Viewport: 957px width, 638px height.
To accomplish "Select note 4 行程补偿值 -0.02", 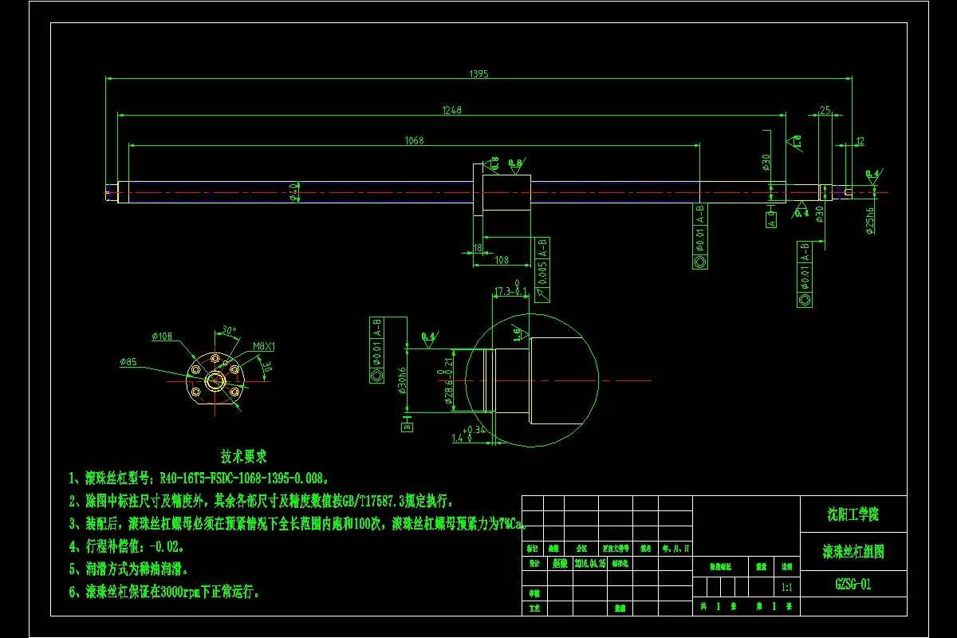I will pyautogui.click(x=128, y=547).
